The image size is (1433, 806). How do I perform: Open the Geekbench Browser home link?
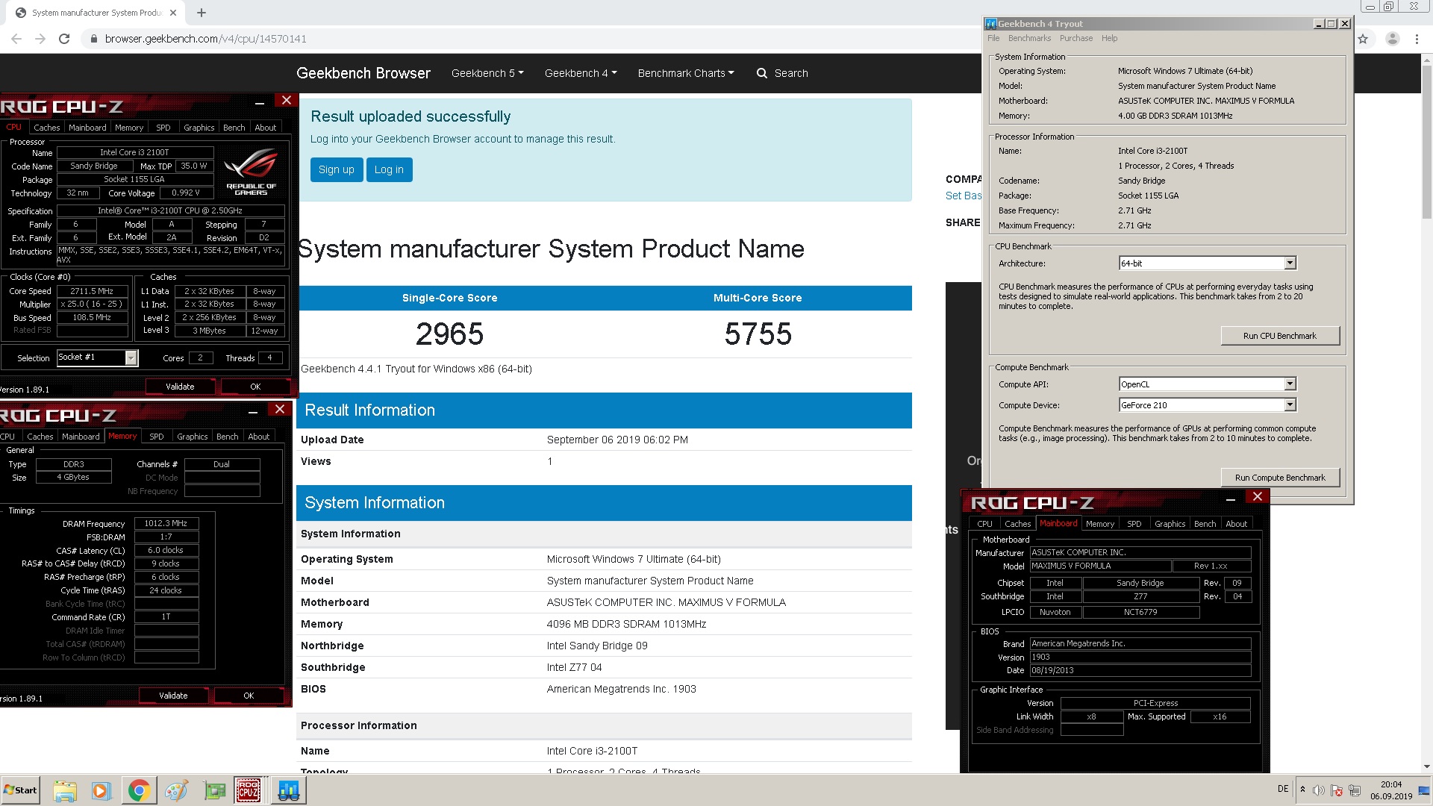pyautogui.click(x=363, y=73)
